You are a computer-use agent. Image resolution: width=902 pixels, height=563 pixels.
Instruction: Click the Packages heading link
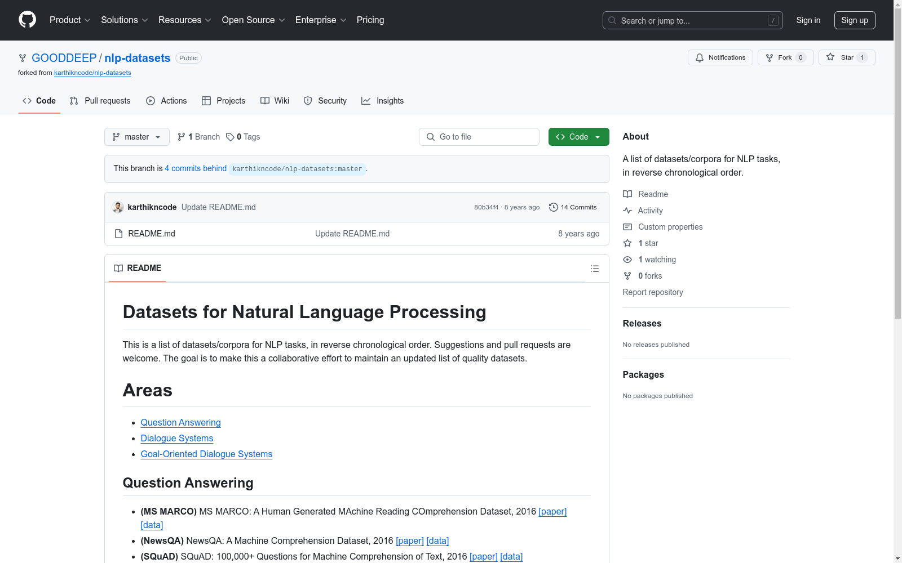[643, 374]
